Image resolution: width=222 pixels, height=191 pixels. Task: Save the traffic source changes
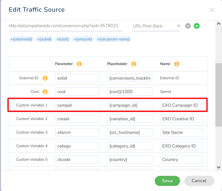pos(167,181)
